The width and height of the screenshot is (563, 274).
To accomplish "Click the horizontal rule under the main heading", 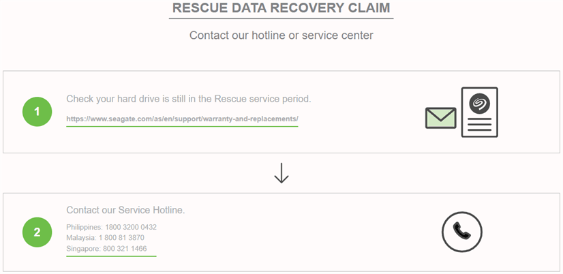I will tap(281, 18).
